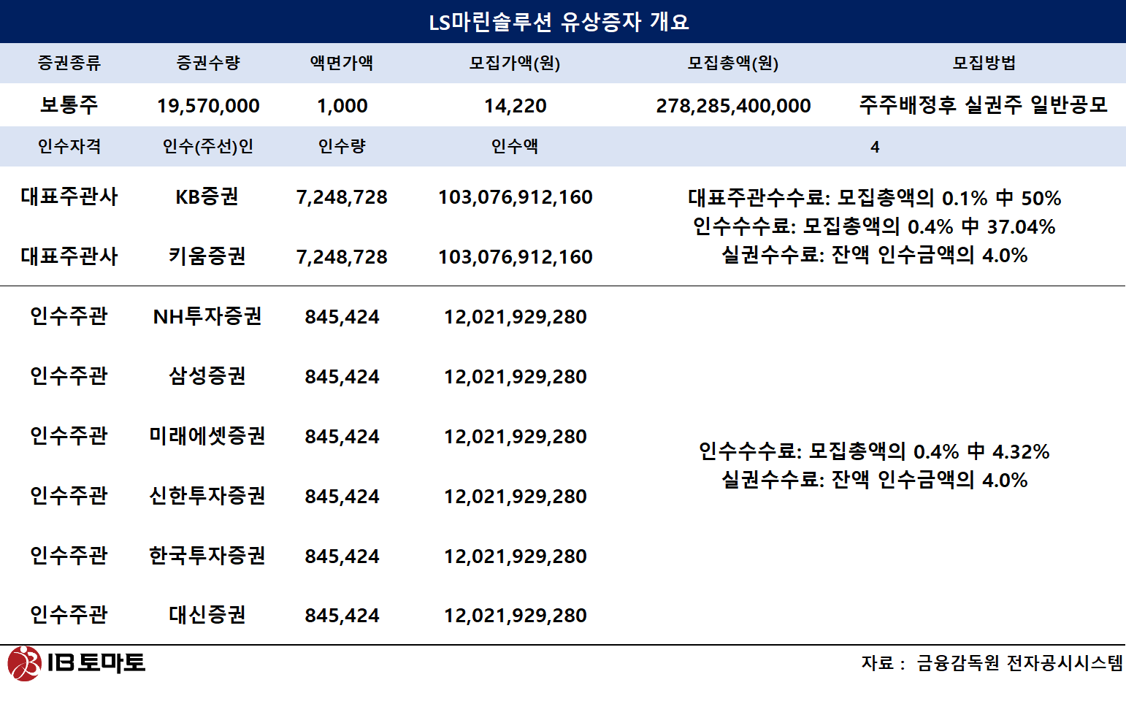
Task: Click the '모집방법' column header
Action: click(x=984, y=64)
